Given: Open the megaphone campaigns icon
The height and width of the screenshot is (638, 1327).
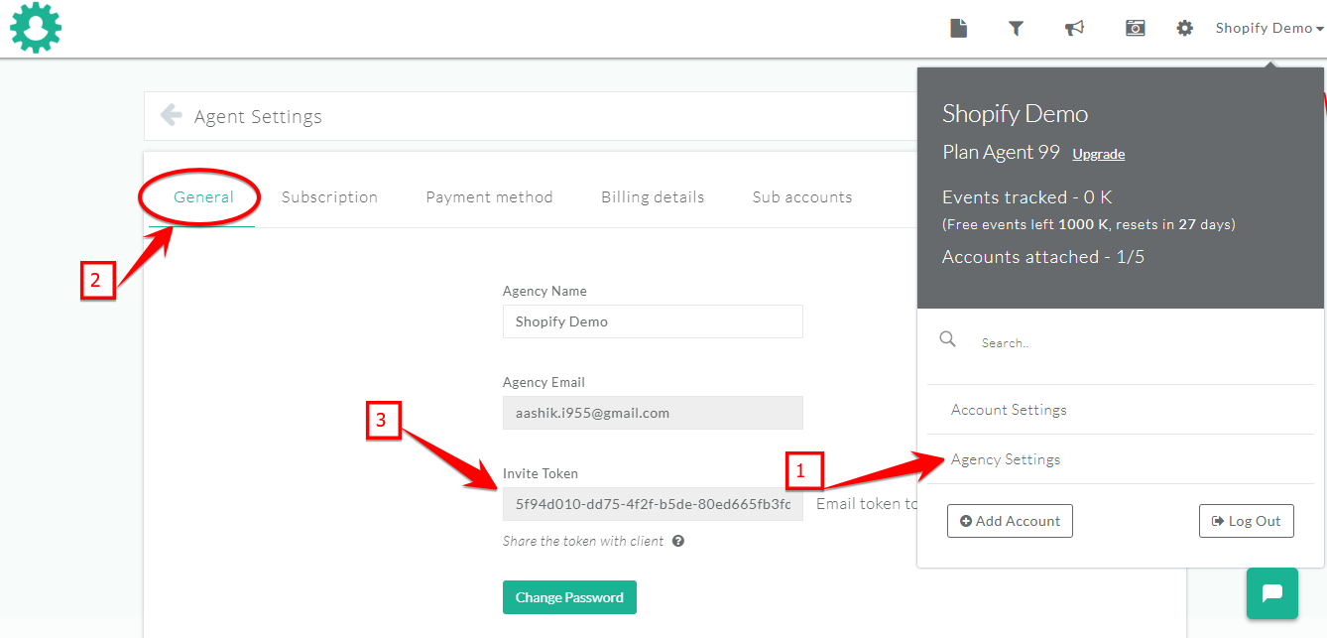Looking at the screenshot, I should point(1074,28).
